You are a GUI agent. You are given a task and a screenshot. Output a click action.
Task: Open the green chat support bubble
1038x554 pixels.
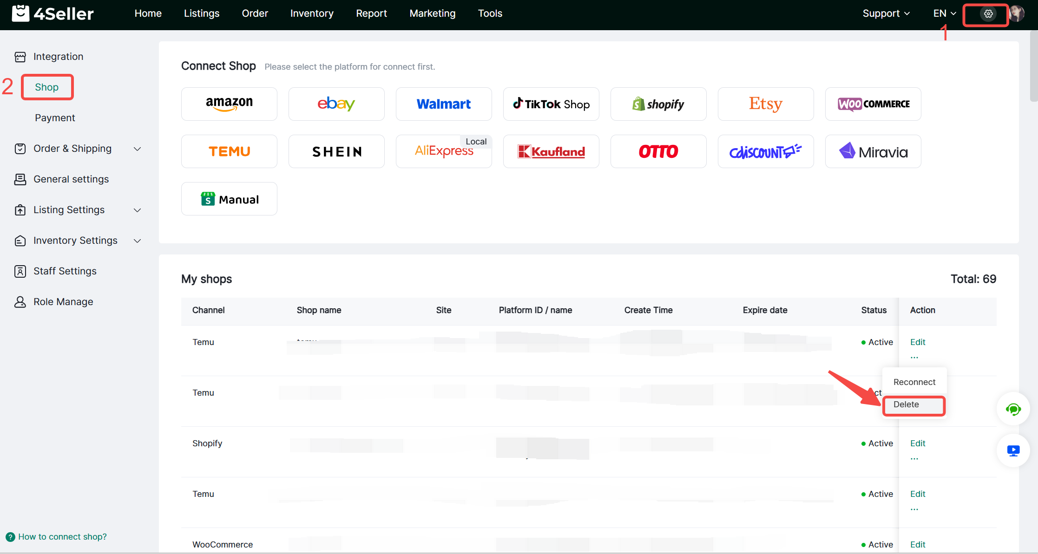coord(1013,409)
